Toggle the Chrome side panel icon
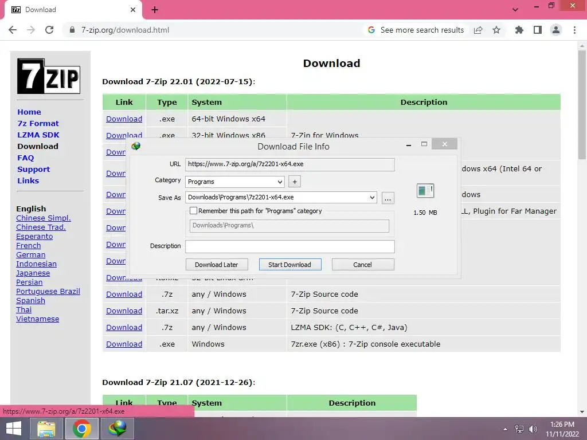587x440 pixels. pos(538,30)
